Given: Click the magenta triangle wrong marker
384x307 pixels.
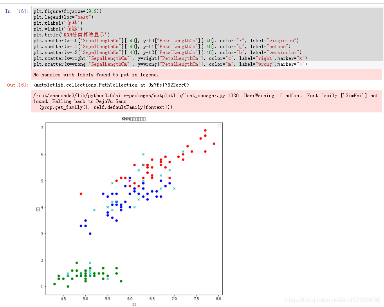Looking at the screenshot, I should [x=130, y=181].
